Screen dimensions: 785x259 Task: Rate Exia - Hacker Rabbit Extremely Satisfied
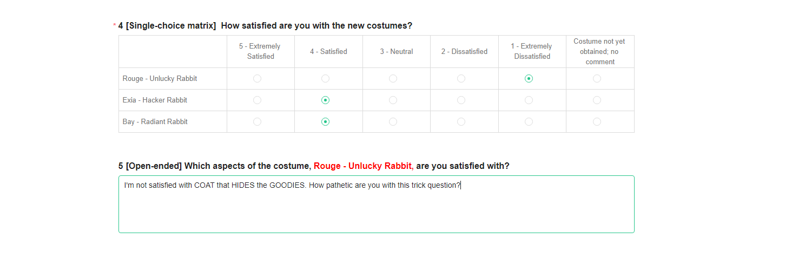[257, 100]
